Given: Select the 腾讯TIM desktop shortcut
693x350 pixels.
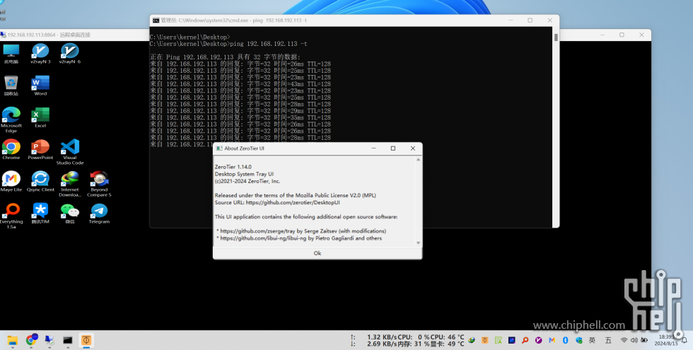Looking at the screenshot, I should [x=40, y=214].
